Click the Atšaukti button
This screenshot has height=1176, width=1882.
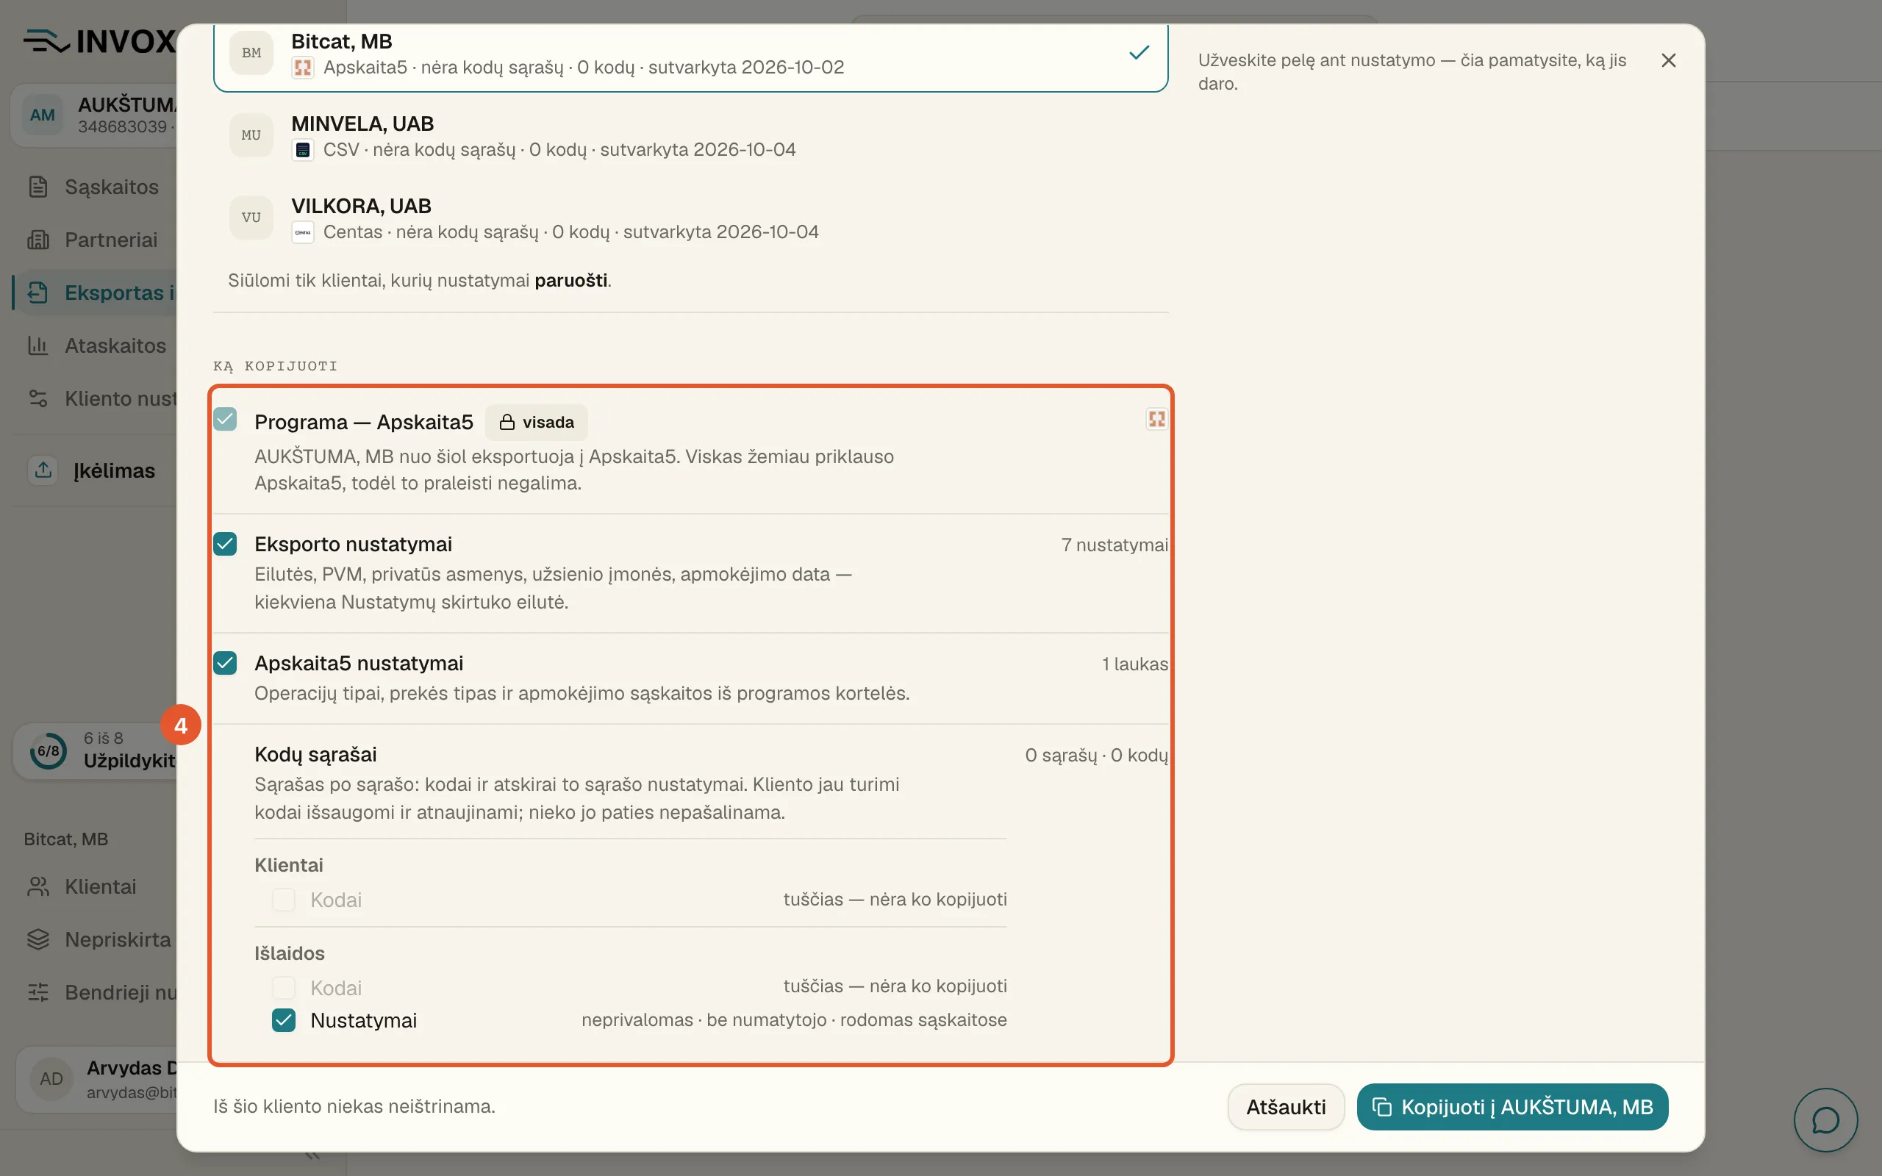(1286, 1107)
